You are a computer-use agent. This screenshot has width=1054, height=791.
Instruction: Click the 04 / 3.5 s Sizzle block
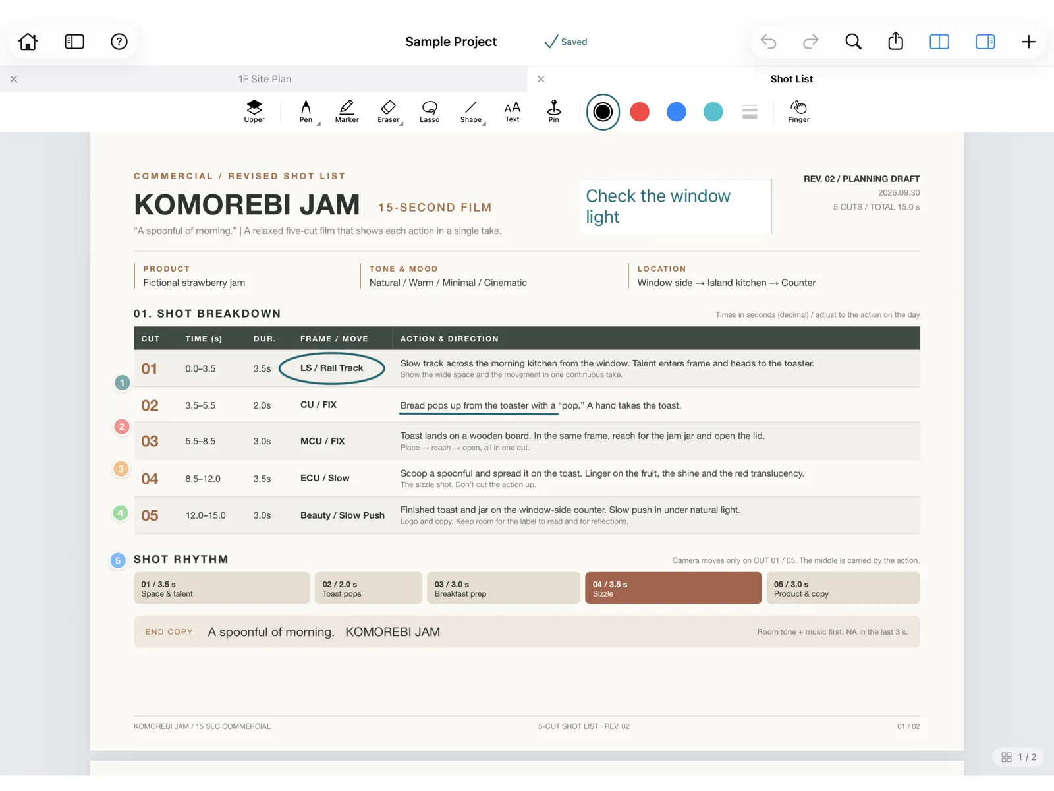click(673, 588)
